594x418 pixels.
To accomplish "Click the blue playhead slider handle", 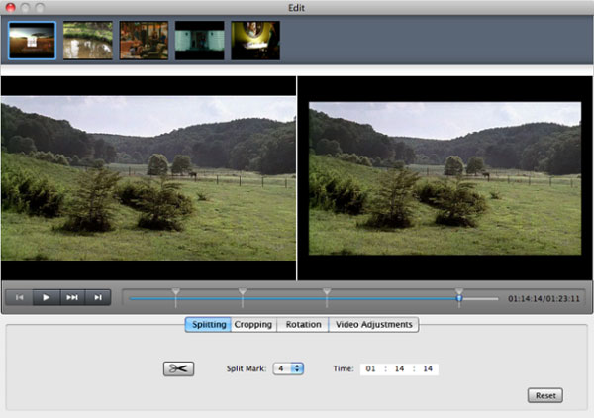I will (459, 298).
